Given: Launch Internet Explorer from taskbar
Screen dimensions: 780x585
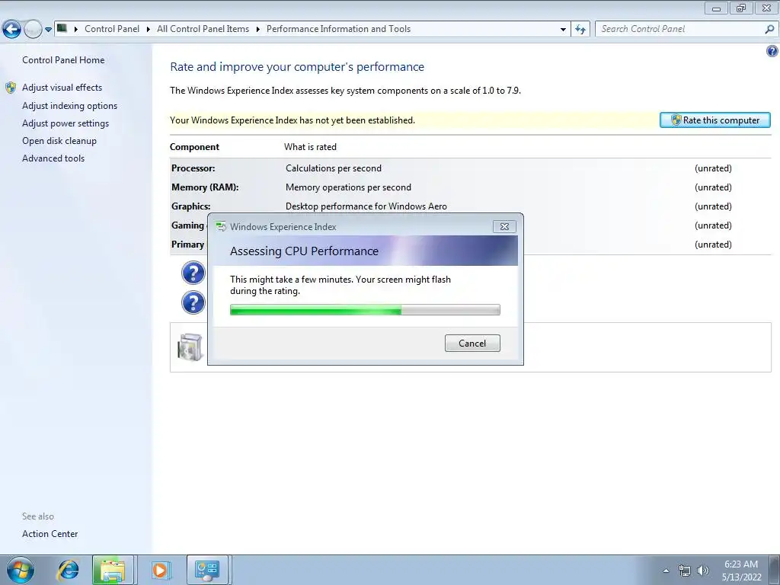Looking at the screenshot, I should [68, 570].
